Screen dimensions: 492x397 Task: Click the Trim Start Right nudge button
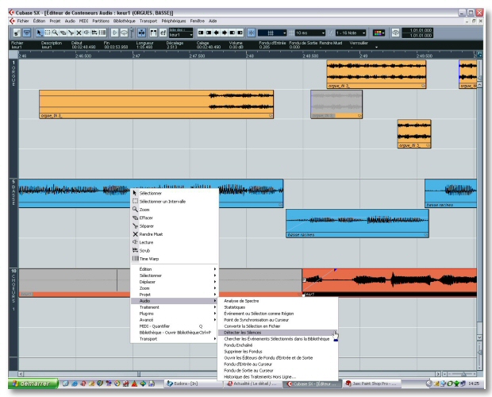click(209, 33)
